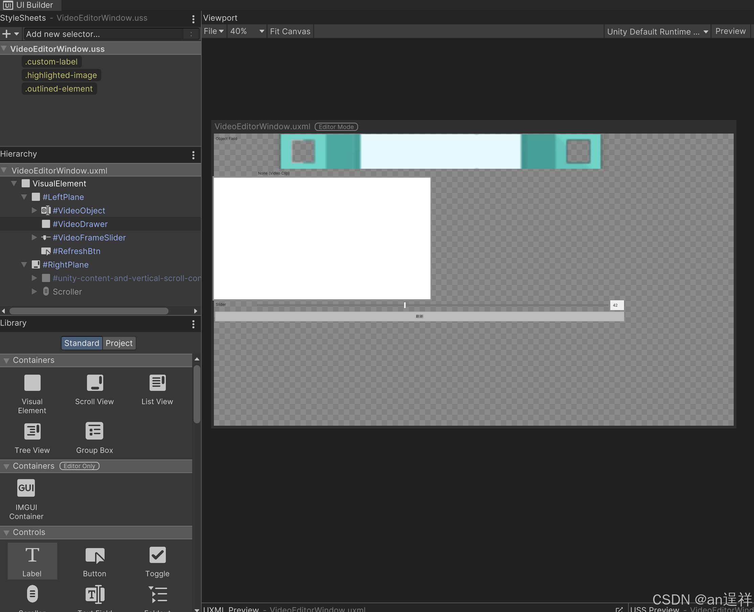This screenshot has height=612, width=754.
Task: Click the Fit Canvas button
Action: [x=290, y=31]
